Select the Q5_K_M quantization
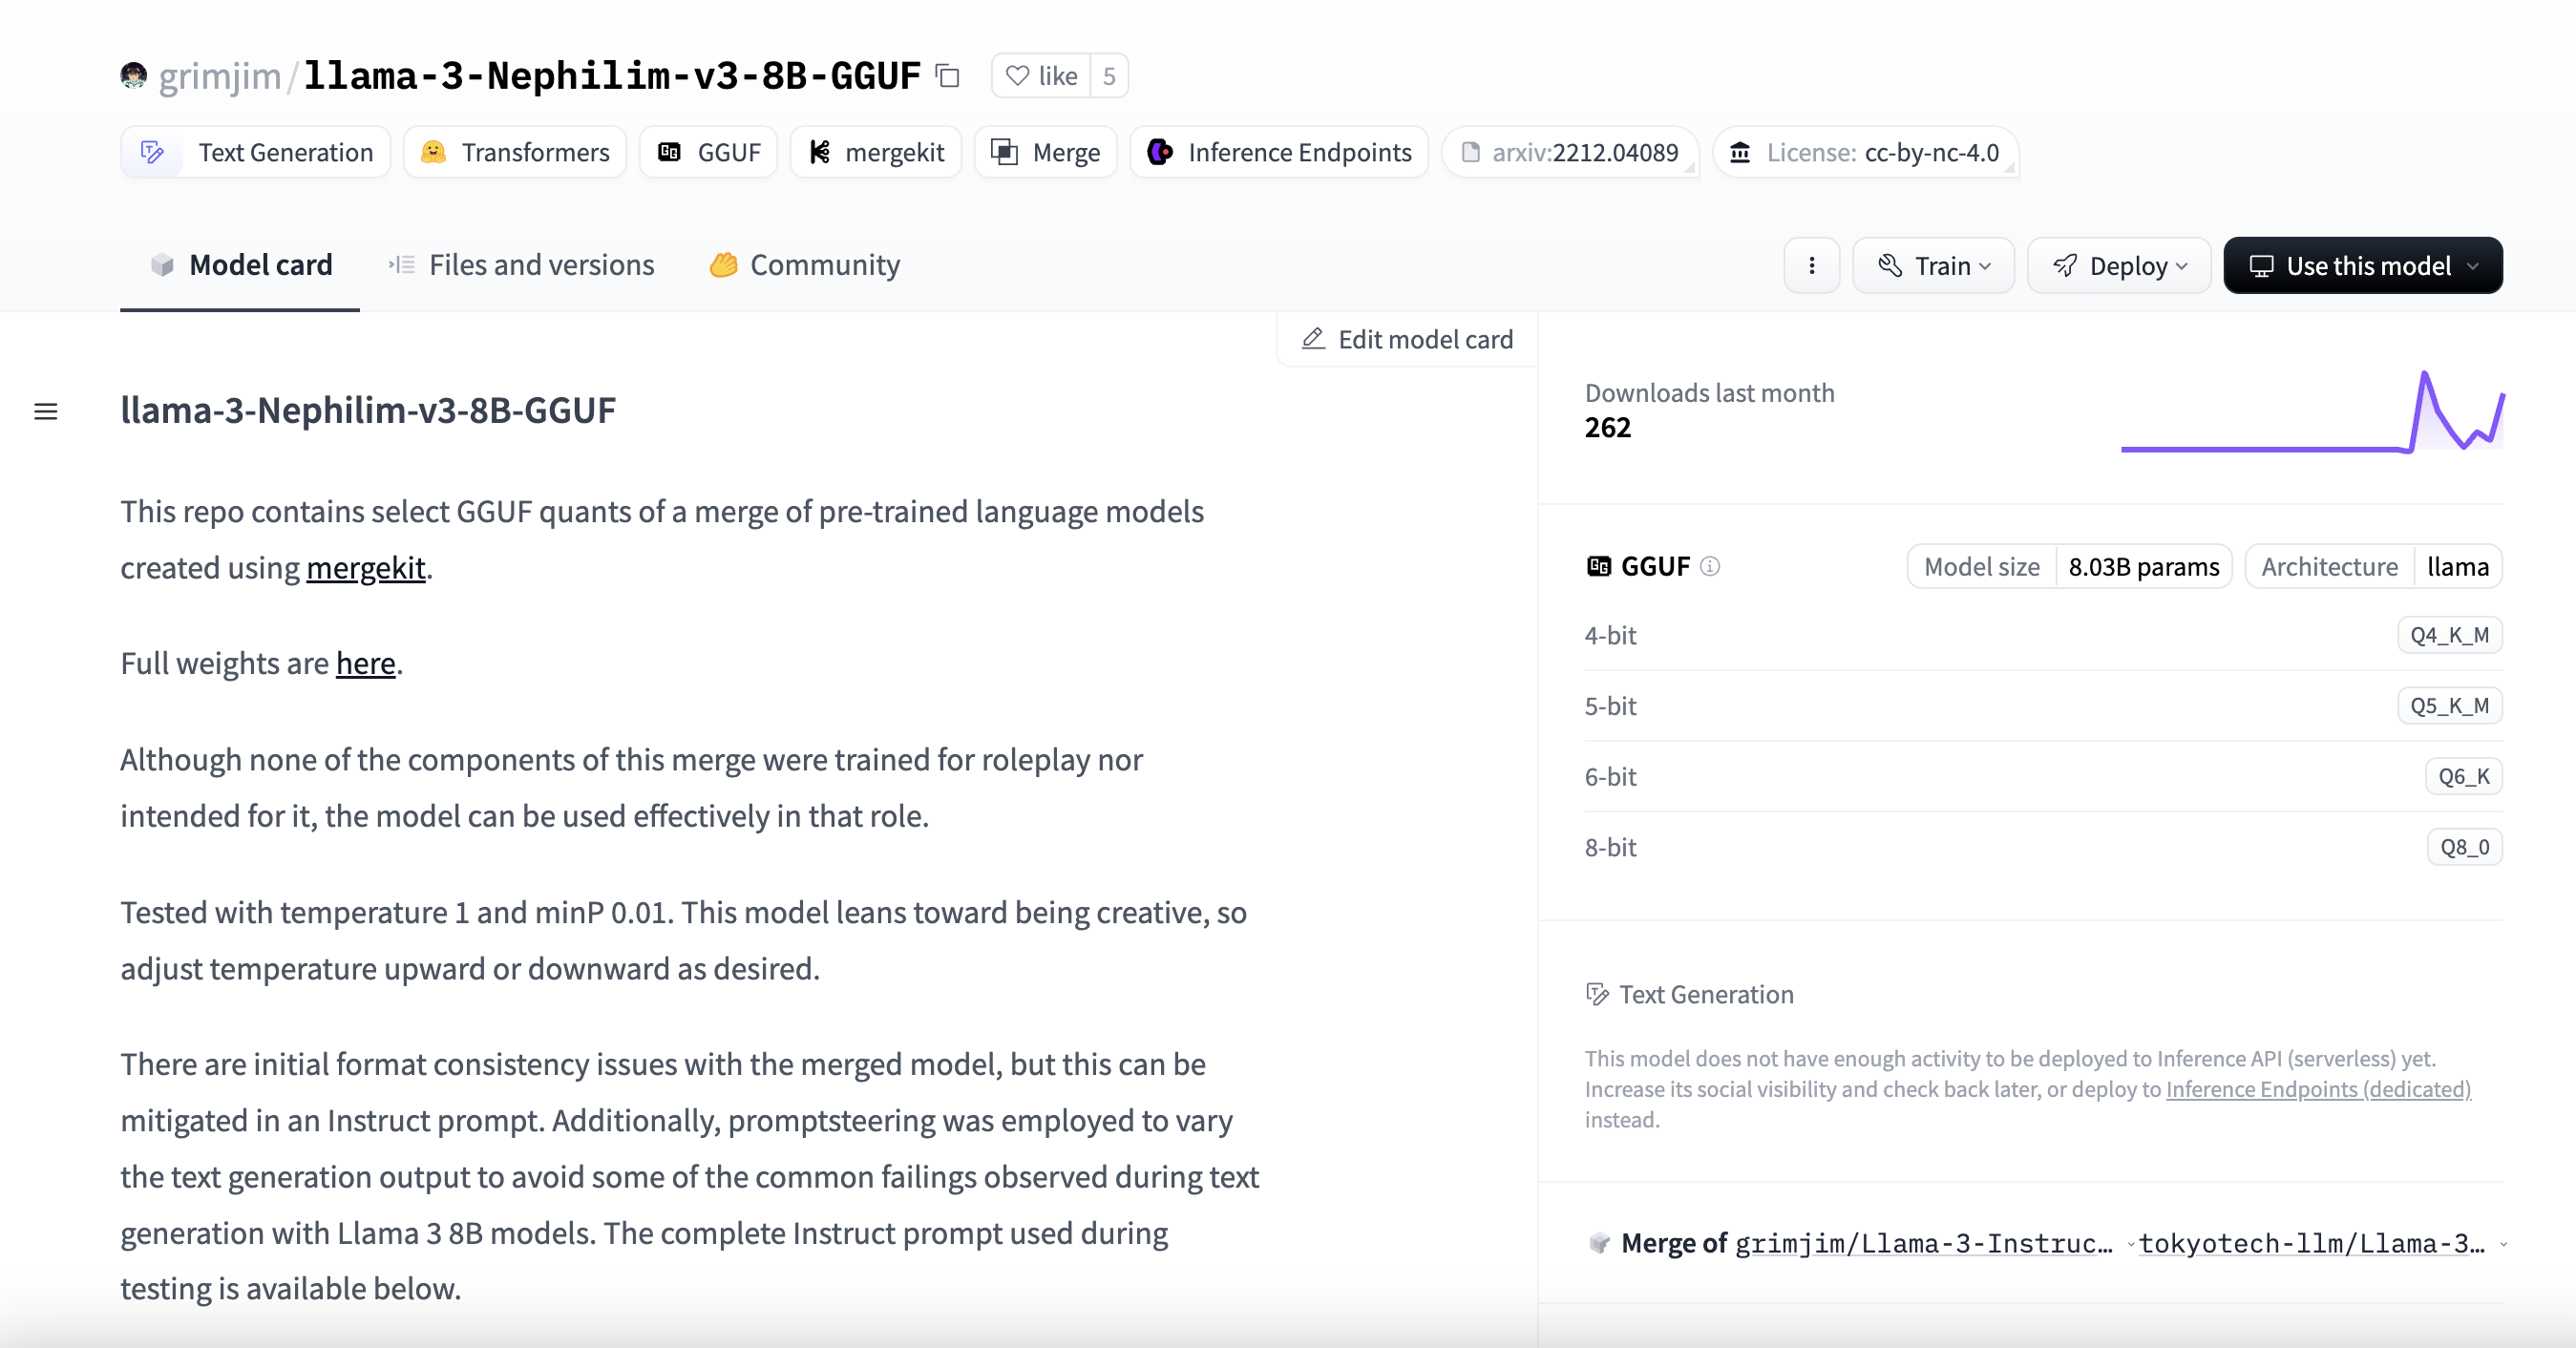Viewport: 2576px width, 1348px height. (x=2449, y=706)
